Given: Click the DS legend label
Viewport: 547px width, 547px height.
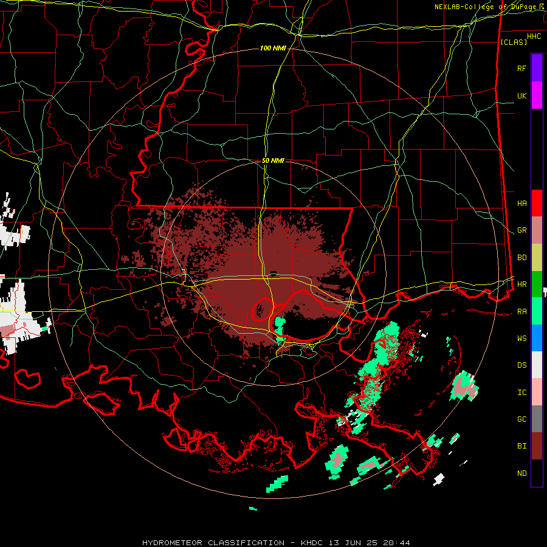Looking at the screenshot, I should 521,365.
